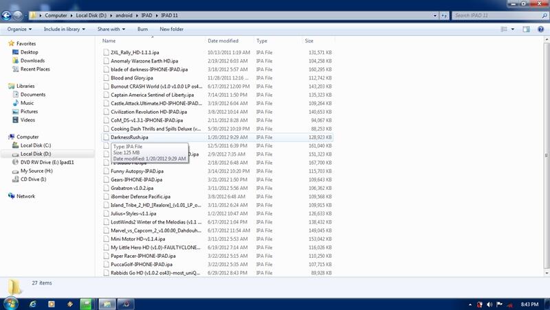Click Burn in the toolbar
The height and width of the screenshot is (310, 550).
point(142,29)
